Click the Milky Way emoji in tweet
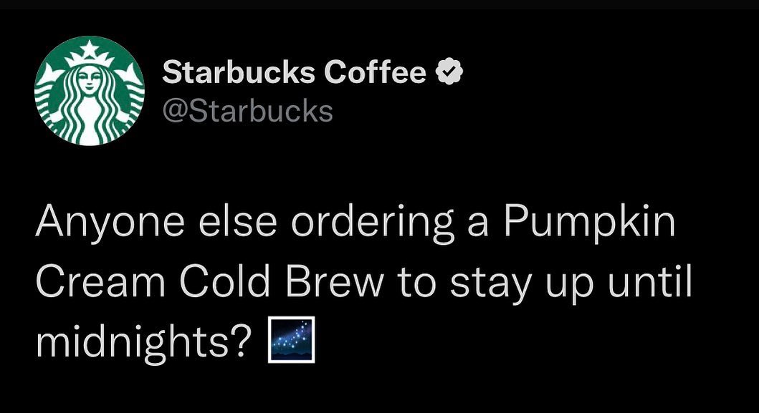This screenshot has width=759, height=413. click(x=291, y=341)
